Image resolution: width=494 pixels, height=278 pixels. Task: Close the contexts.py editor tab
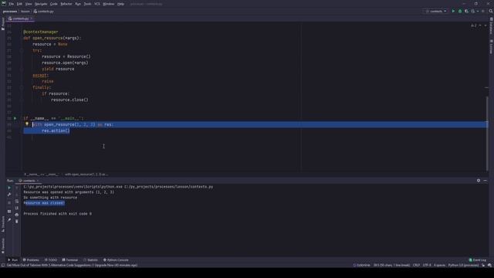click(x=31, y=19)
